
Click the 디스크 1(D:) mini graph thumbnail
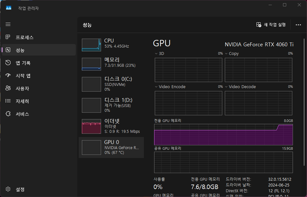(91, 105)
